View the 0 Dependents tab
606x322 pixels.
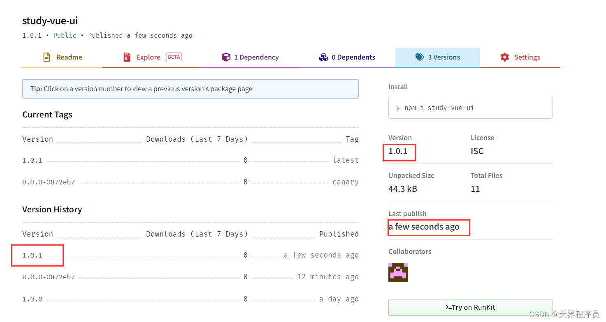347,57
